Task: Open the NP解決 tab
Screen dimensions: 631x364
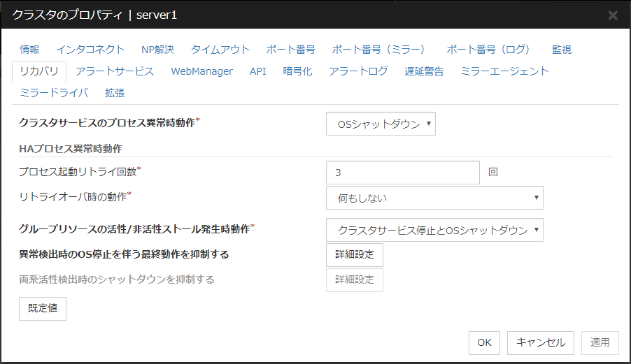Action: pos(157,50)
